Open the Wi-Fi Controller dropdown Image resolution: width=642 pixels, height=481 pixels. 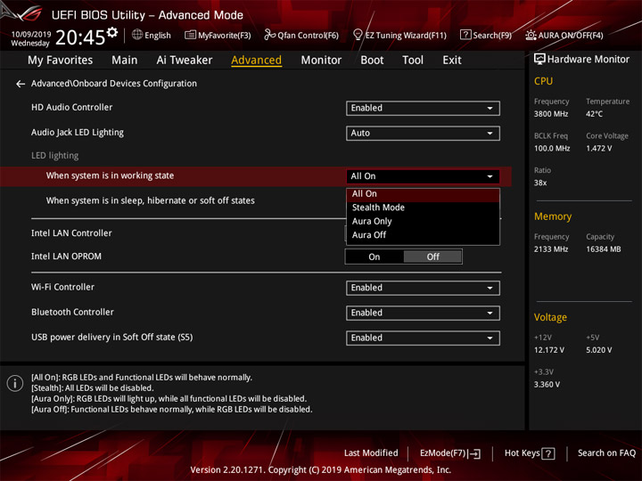[423, 288]
